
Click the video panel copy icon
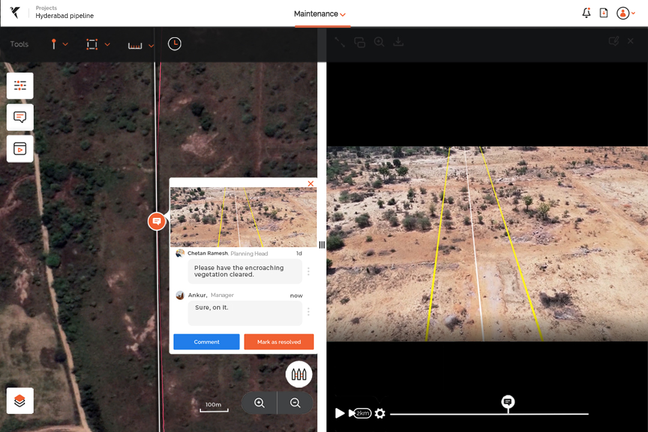click(x=359, y=42)
